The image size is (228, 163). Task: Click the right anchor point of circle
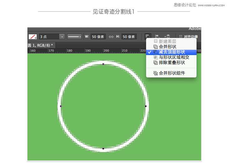point(146,106)
